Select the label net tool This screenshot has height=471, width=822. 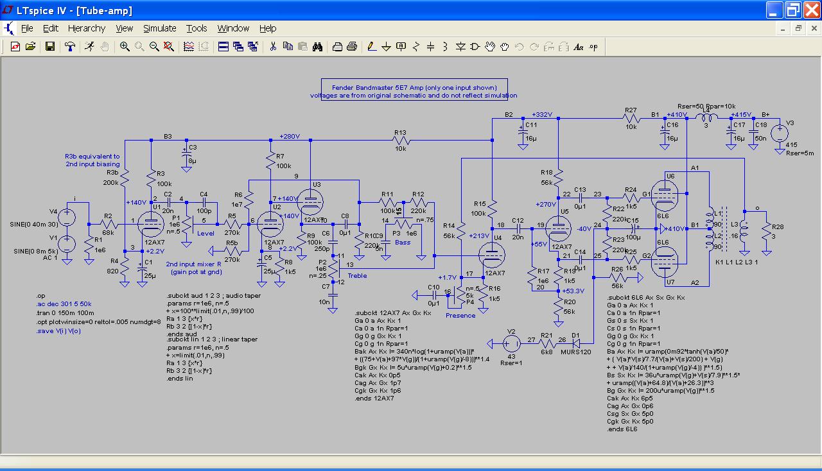[x=401, y=47]
